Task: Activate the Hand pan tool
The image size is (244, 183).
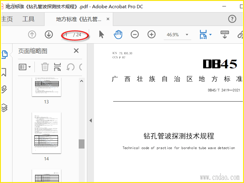Action: 118,34
